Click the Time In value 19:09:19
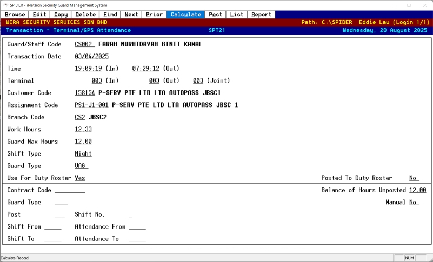Screen dimensions: 433x262 (x=90, y=69)
